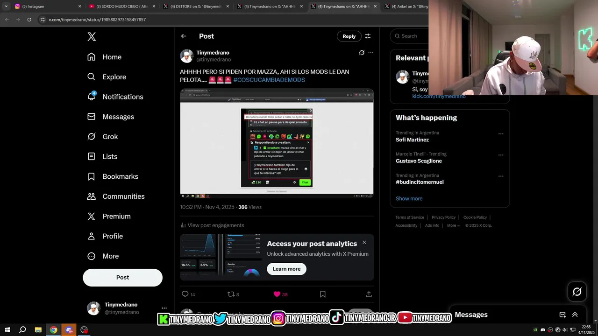Click the Grok icon on the post

pyautogui.click(x=362, y=53)
